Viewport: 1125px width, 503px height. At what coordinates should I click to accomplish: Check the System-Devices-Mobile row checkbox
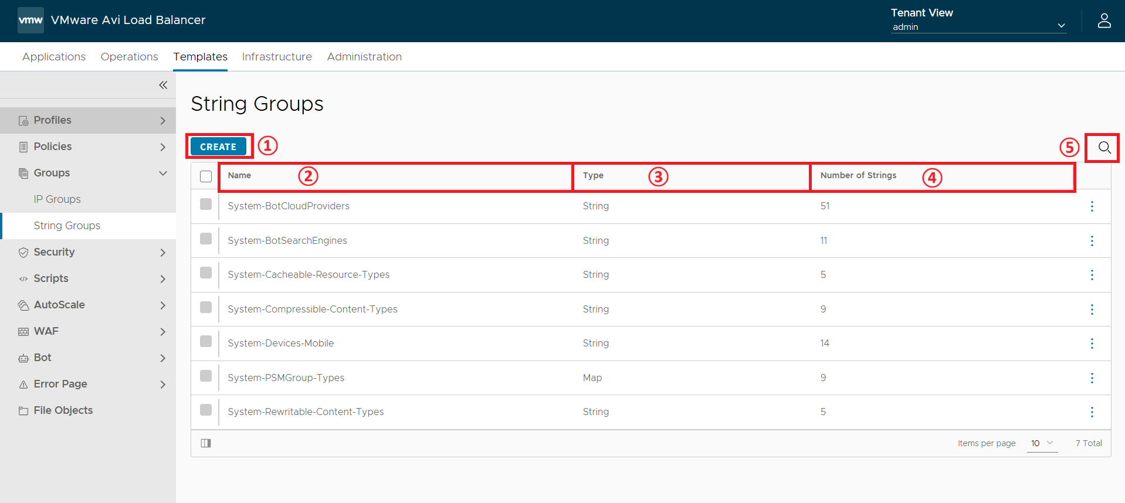[206, 341]
